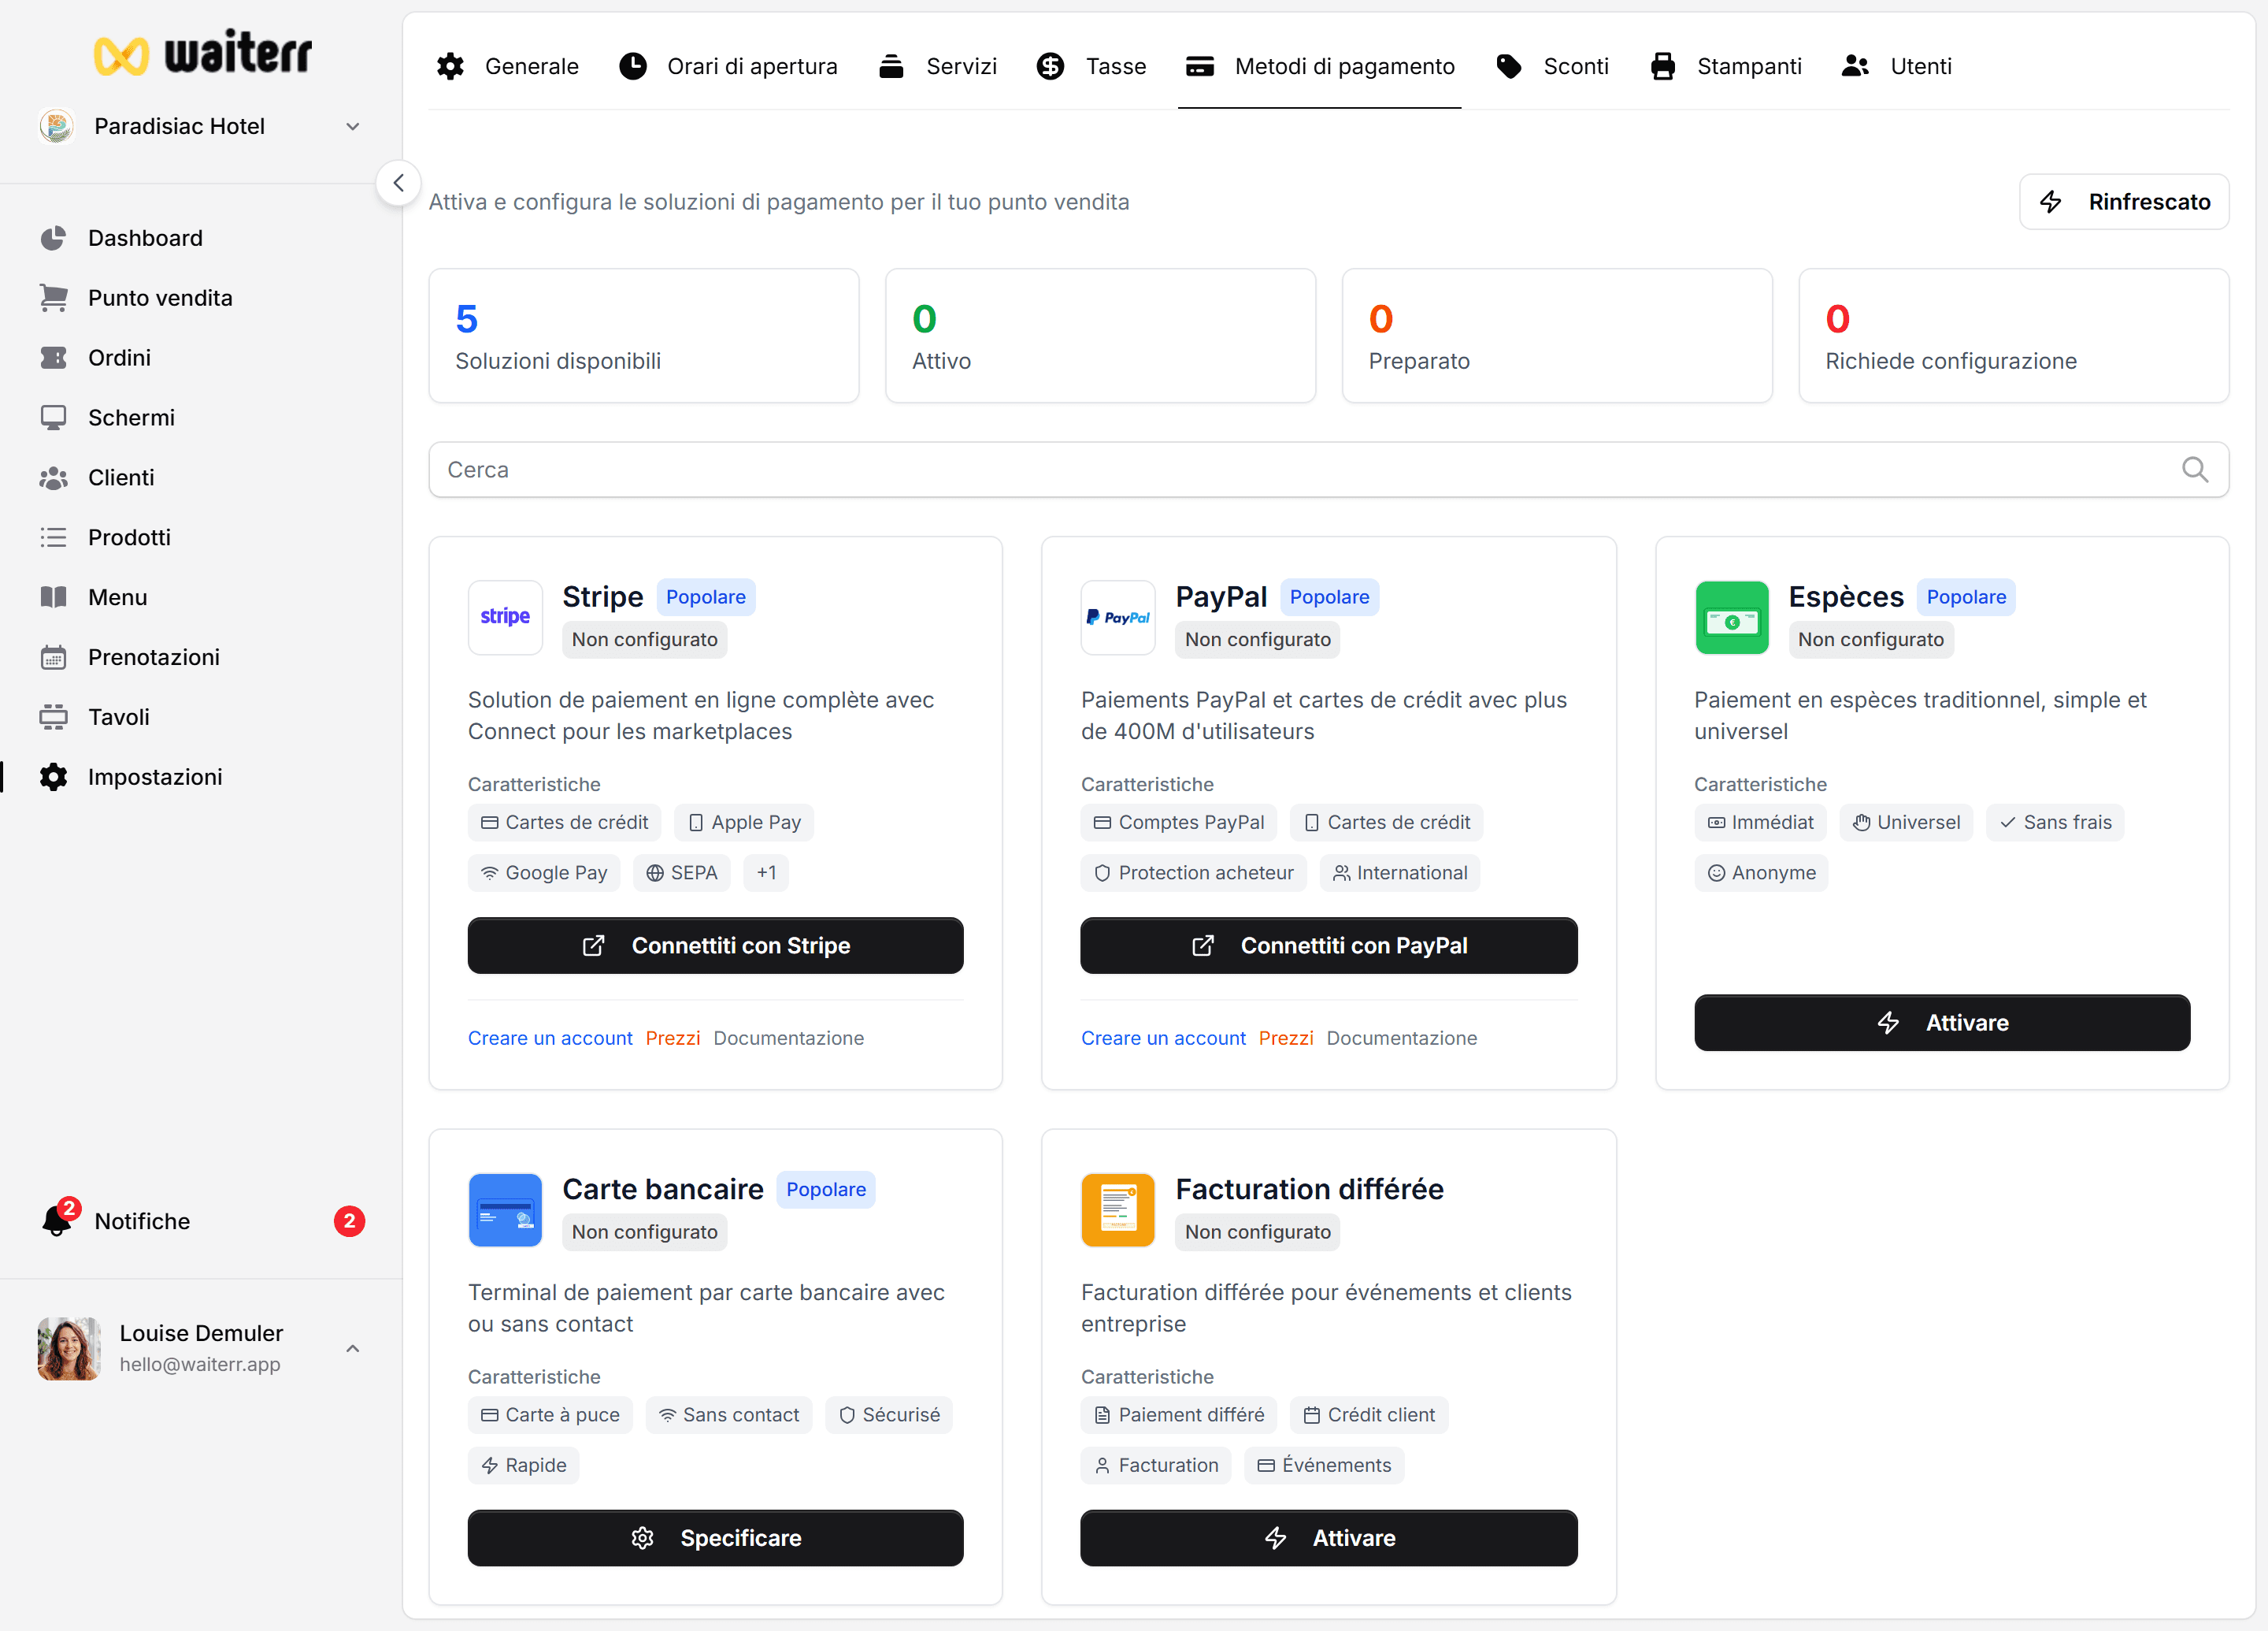Open Stripe's Creare un account link
2268x1631 pixels.
click(x=550, y=1038)
